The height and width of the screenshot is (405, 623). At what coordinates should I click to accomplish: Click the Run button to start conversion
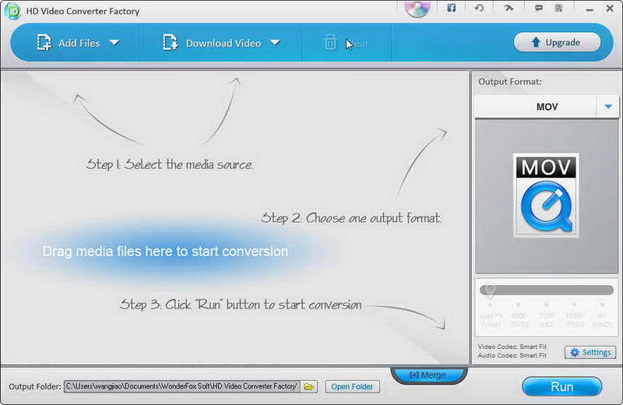(x=561, y=387)
